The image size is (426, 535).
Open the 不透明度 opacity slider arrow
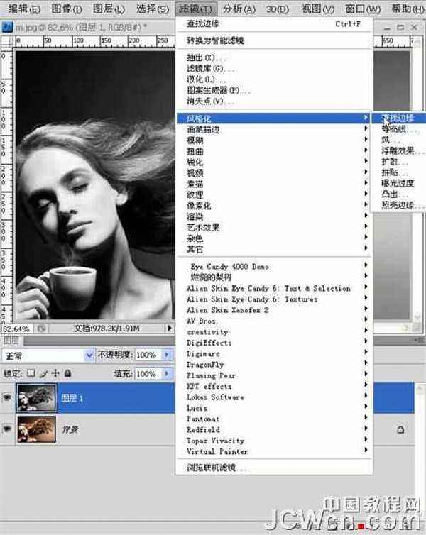(x=167, y=355)
